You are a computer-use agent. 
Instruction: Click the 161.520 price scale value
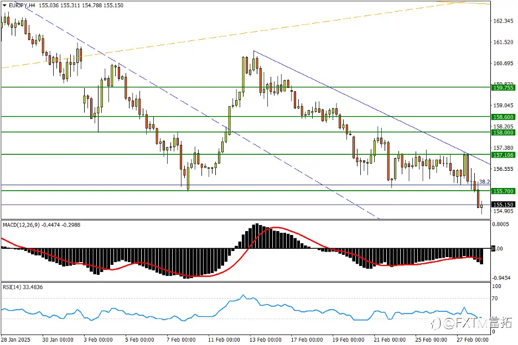(503, 42)
